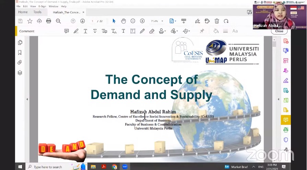Open the Edit menu
Image resolution: width=307 pixels, height=170 pixels.
coord(25,6)
